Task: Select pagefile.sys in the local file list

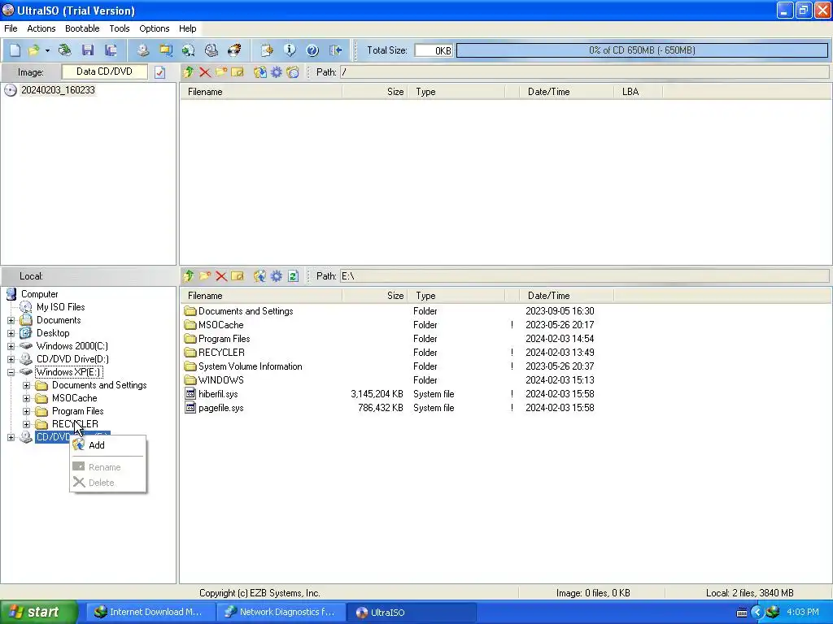Action: pyautogui.click(x=220, y=408)
